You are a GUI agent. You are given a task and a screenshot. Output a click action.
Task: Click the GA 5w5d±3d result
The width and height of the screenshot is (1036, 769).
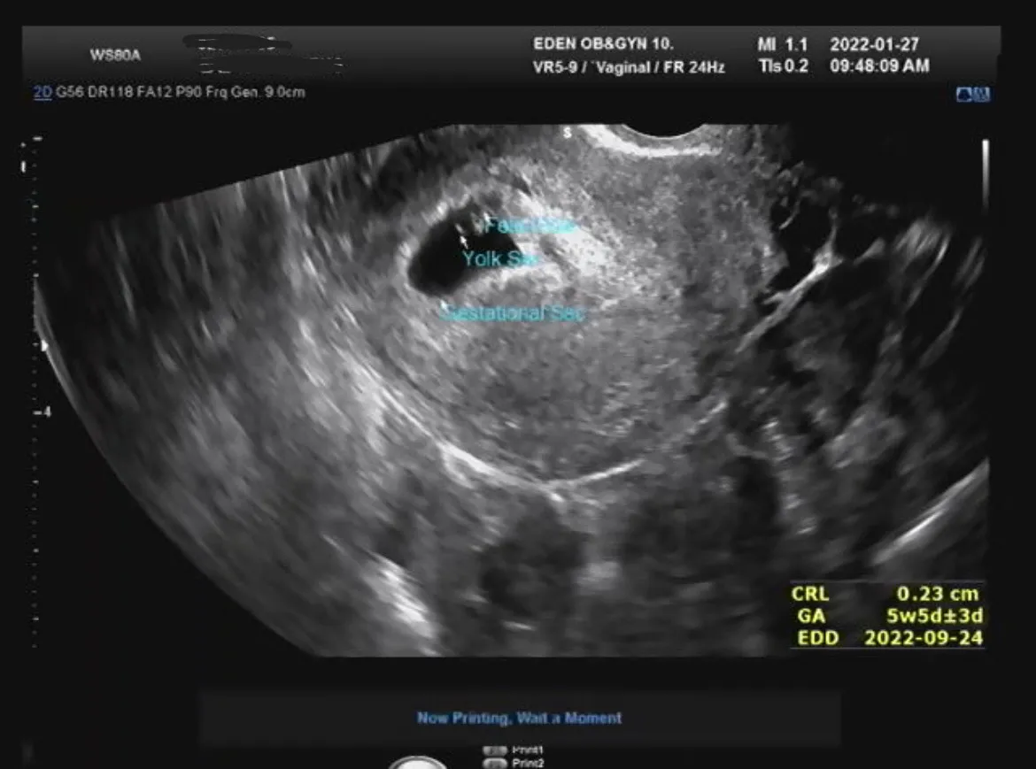889,616
